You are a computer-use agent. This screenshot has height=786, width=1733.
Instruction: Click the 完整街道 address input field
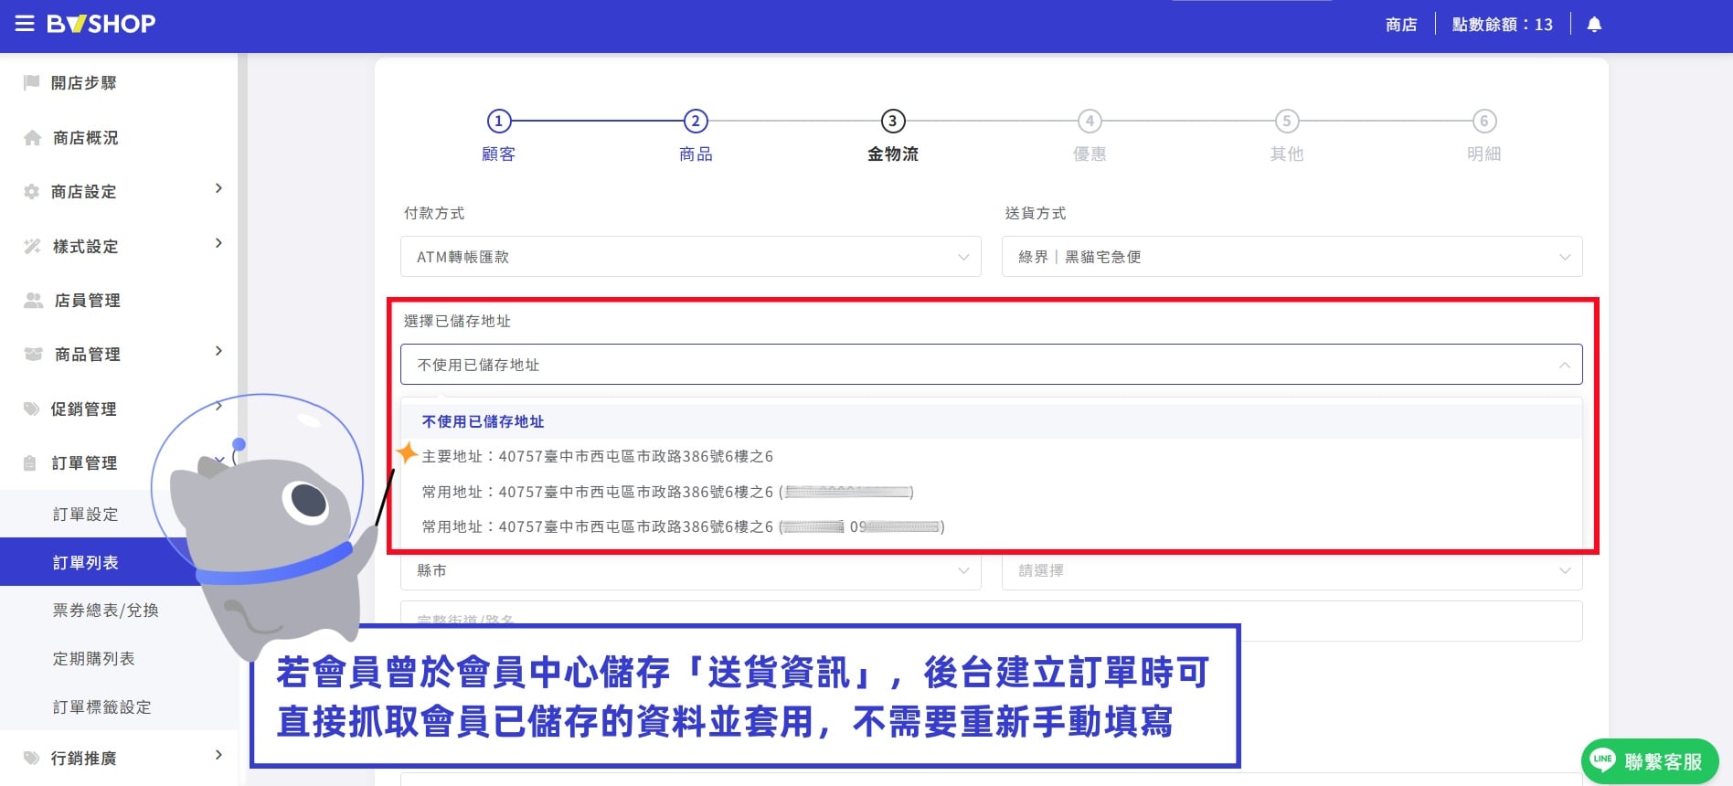click(992, 621)
